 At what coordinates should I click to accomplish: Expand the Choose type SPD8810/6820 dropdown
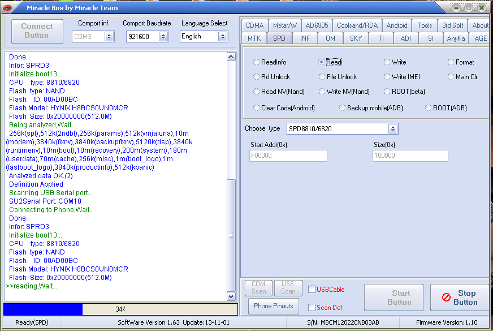393,128
